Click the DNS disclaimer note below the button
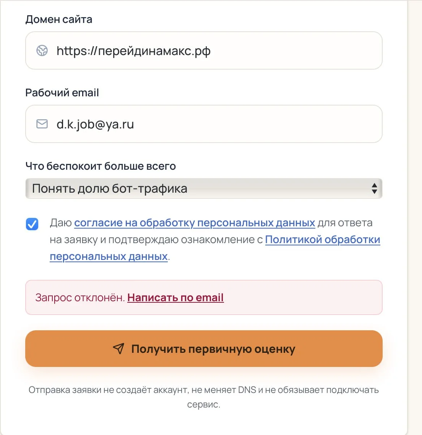The height and width of the screenshot is (435, 422). point(204,397)
